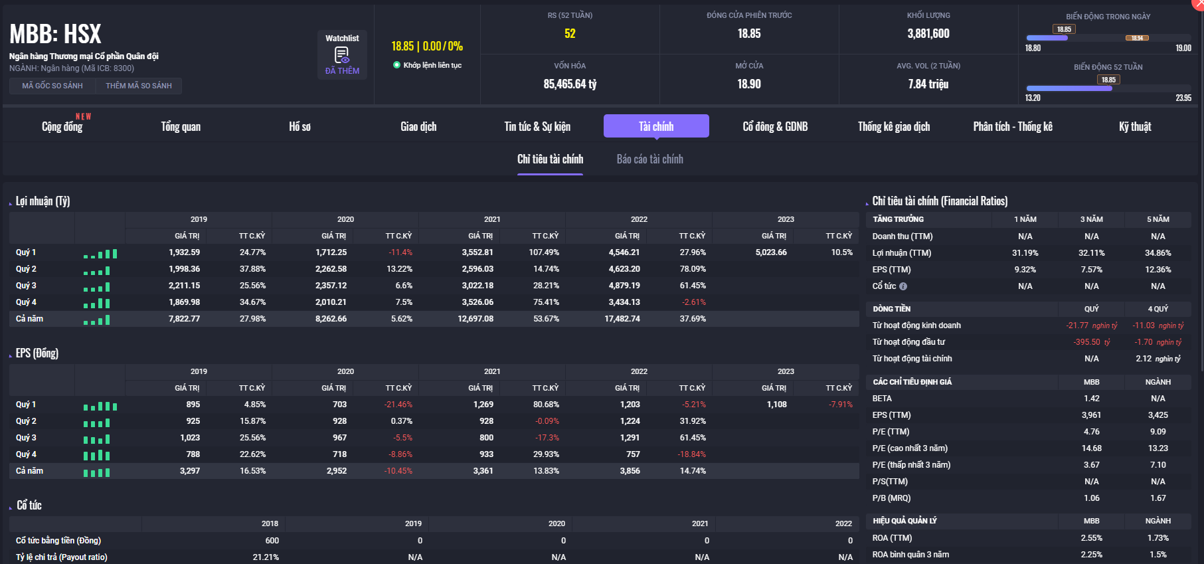Select the Tin tức & Sự kiện tab
This screenshot has width=1204, height=564.
pos(537,126)
